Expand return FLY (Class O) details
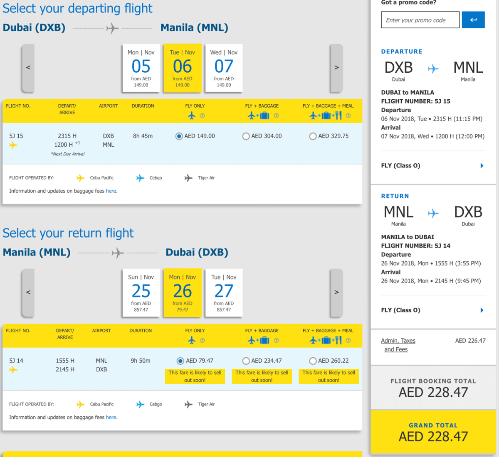 coord(482,310)
